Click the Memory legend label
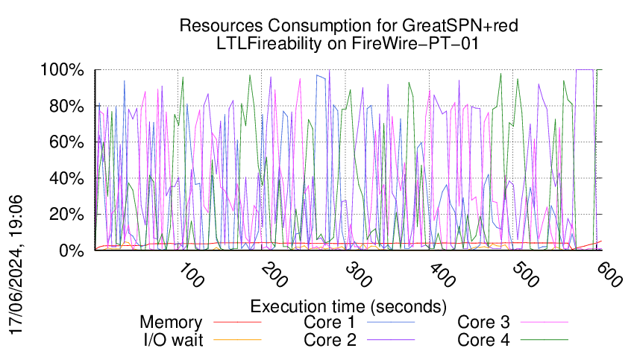 point(171,323)
